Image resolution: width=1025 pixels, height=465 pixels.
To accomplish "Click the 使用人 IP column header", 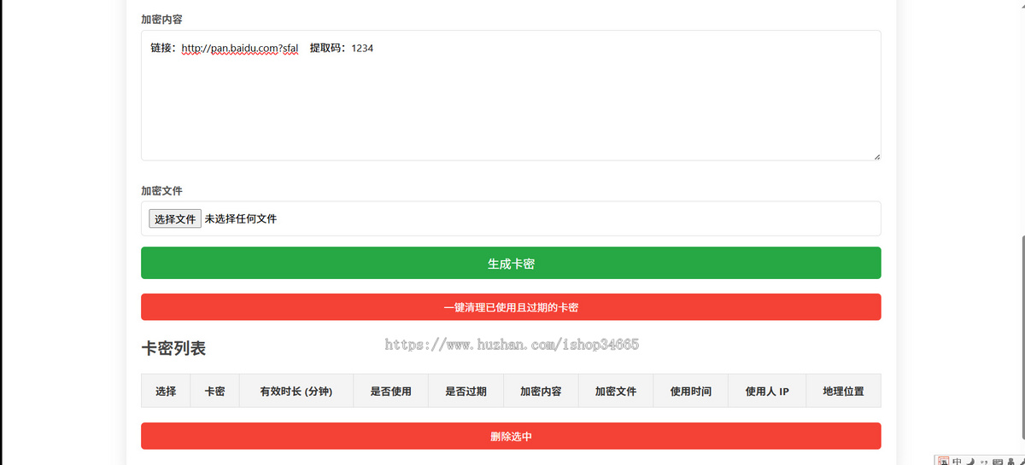I will [x=767, y=392].
